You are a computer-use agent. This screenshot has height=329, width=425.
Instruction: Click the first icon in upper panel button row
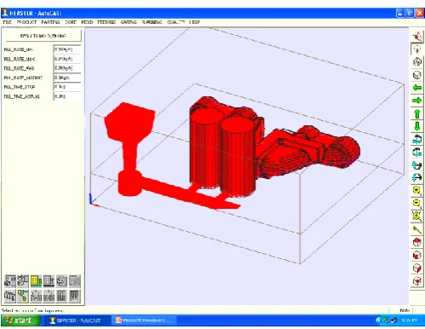pyautogui.click(x=10, y=281)
